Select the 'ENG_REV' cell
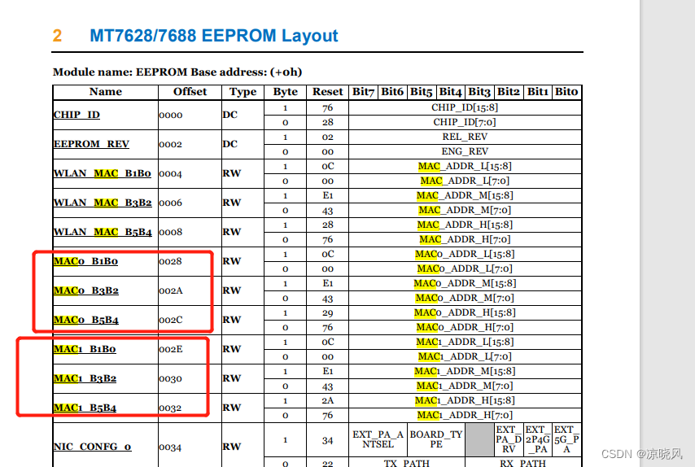This screenshot has width=695, height=467. (465, 151)
